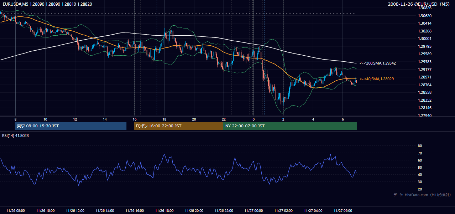Screen dimensions: 455x214
Task: Select the 40 SMA label 1.28929
Action: 377,79
